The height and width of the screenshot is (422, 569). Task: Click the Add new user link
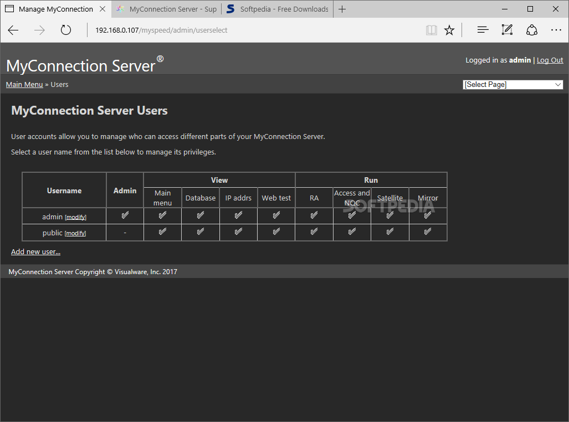point(35,252)
